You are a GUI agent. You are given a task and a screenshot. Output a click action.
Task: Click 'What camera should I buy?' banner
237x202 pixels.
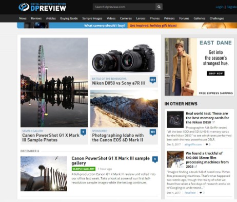105,26
